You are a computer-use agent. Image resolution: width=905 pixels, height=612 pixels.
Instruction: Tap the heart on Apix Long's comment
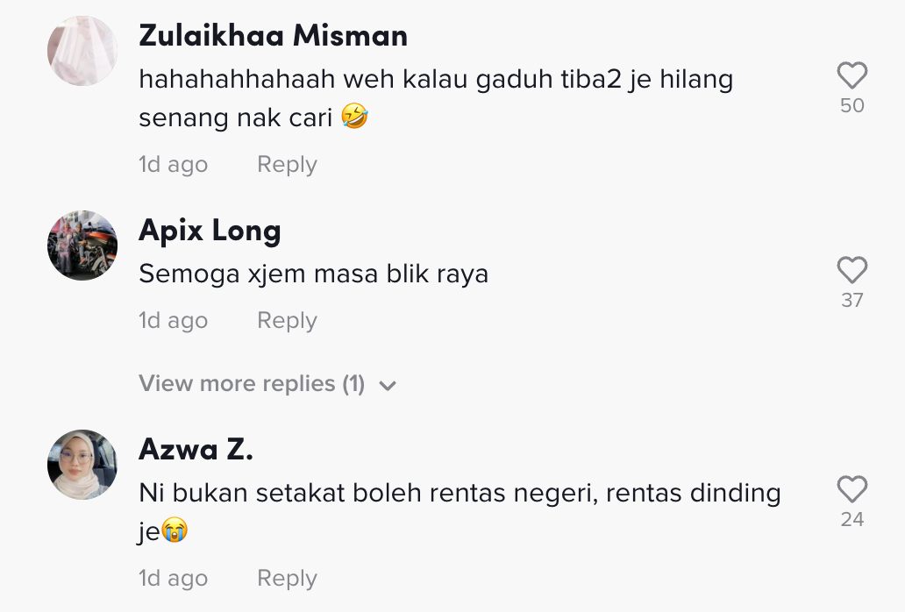coord(852,271)
